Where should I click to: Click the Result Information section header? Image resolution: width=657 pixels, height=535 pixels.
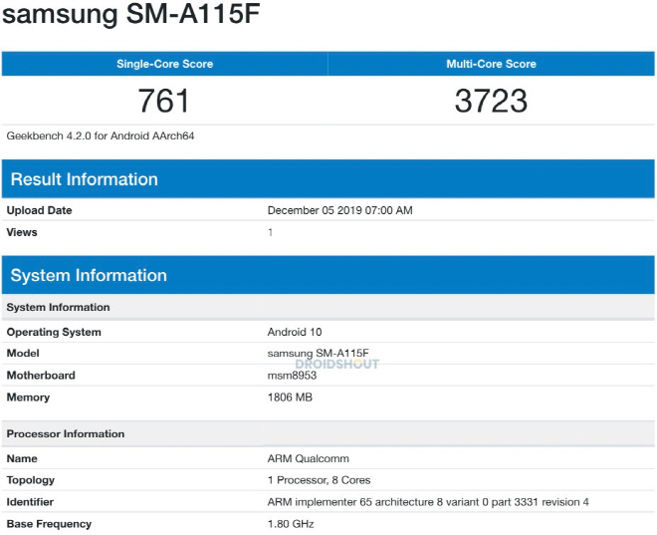[x=328, y=178]
